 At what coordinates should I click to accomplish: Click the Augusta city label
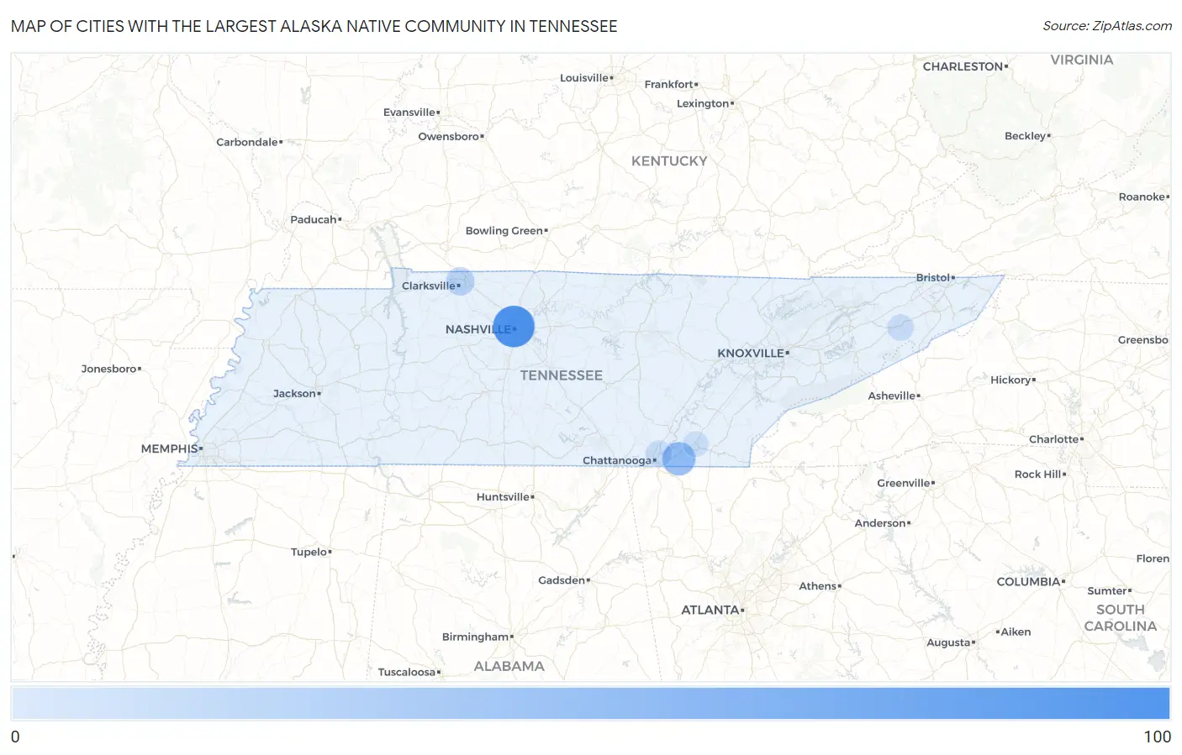click(x=948, y=643)
